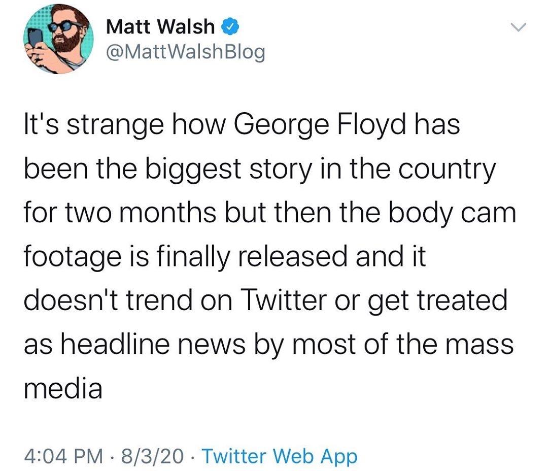
Task: Click the display name Matt Walsh
Action: tap(160, 26)
